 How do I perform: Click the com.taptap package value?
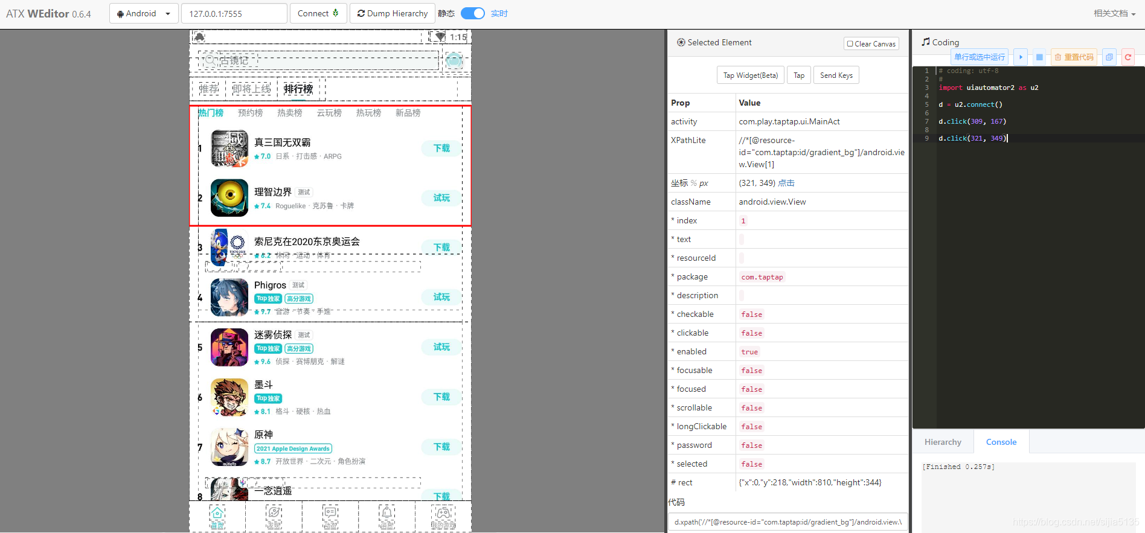(762, 277)
